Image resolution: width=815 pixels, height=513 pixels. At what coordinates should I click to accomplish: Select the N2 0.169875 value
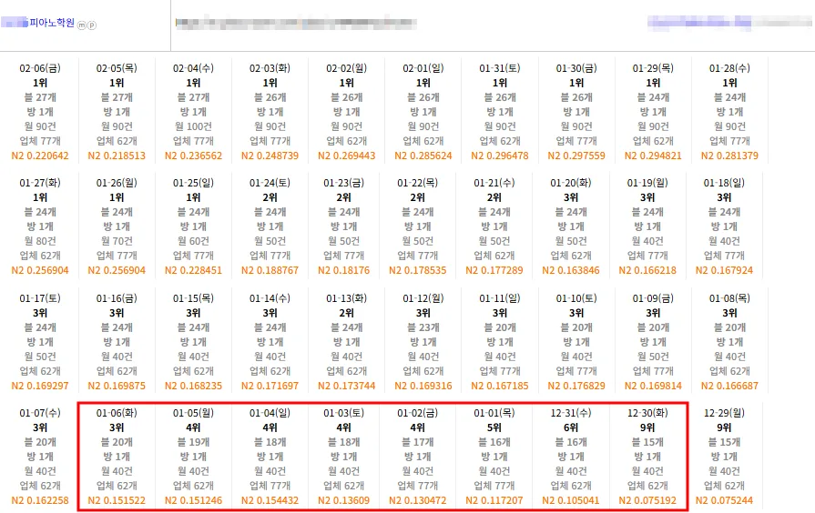(x=117, y=386)
